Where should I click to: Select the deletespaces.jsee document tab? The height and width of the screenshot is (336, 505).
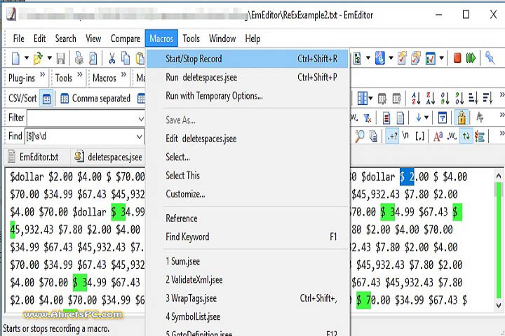(109, 157)
